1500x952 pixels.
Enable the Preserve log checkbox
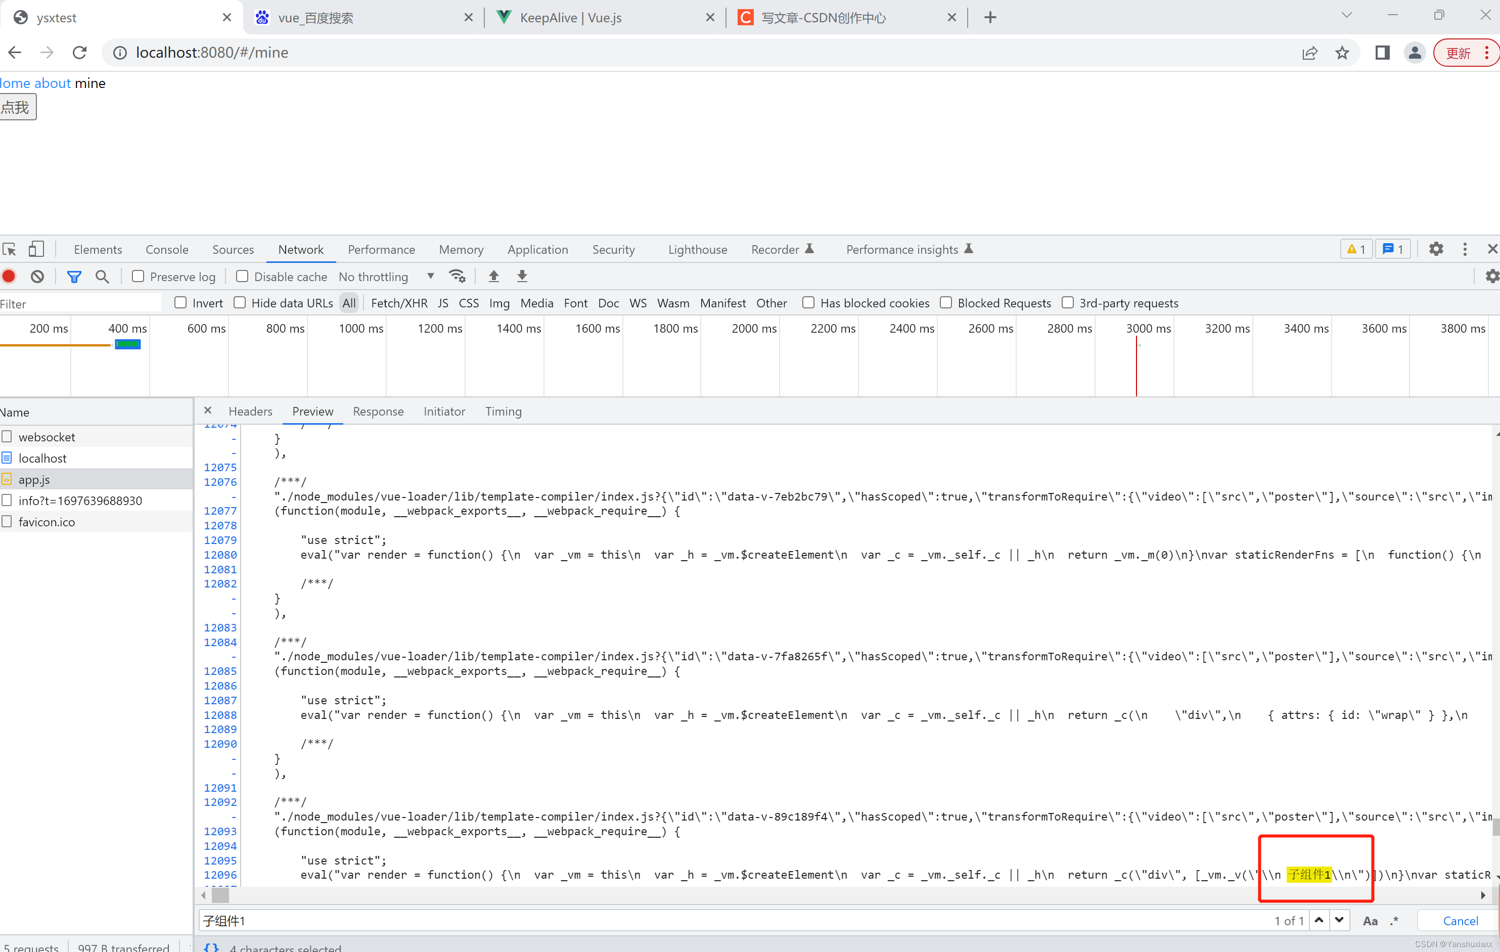(x=139, y=276)
